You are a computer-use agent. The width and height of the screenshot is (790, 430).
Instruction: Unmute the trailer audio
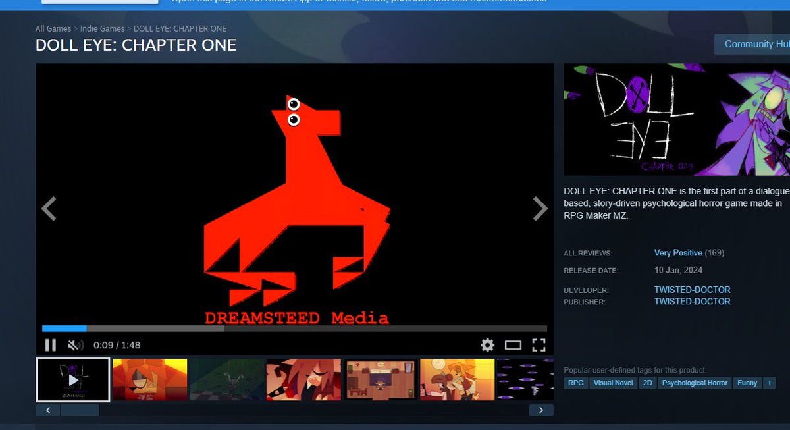click(x=75, y=344)
